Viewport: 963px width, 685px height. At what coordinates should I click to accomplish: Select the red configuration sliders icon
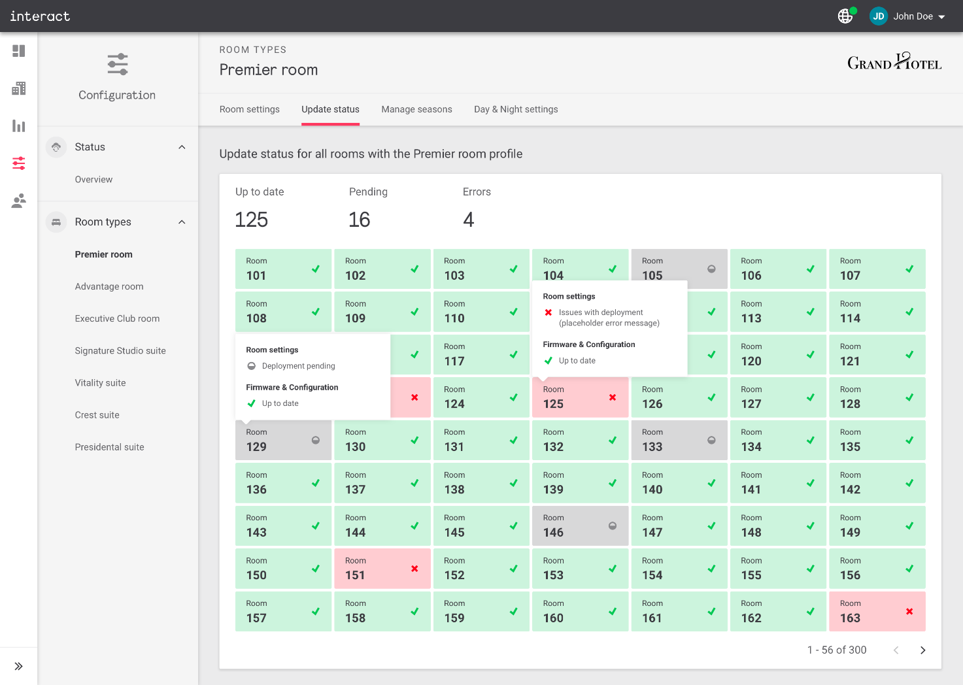[x=18, y=163]
